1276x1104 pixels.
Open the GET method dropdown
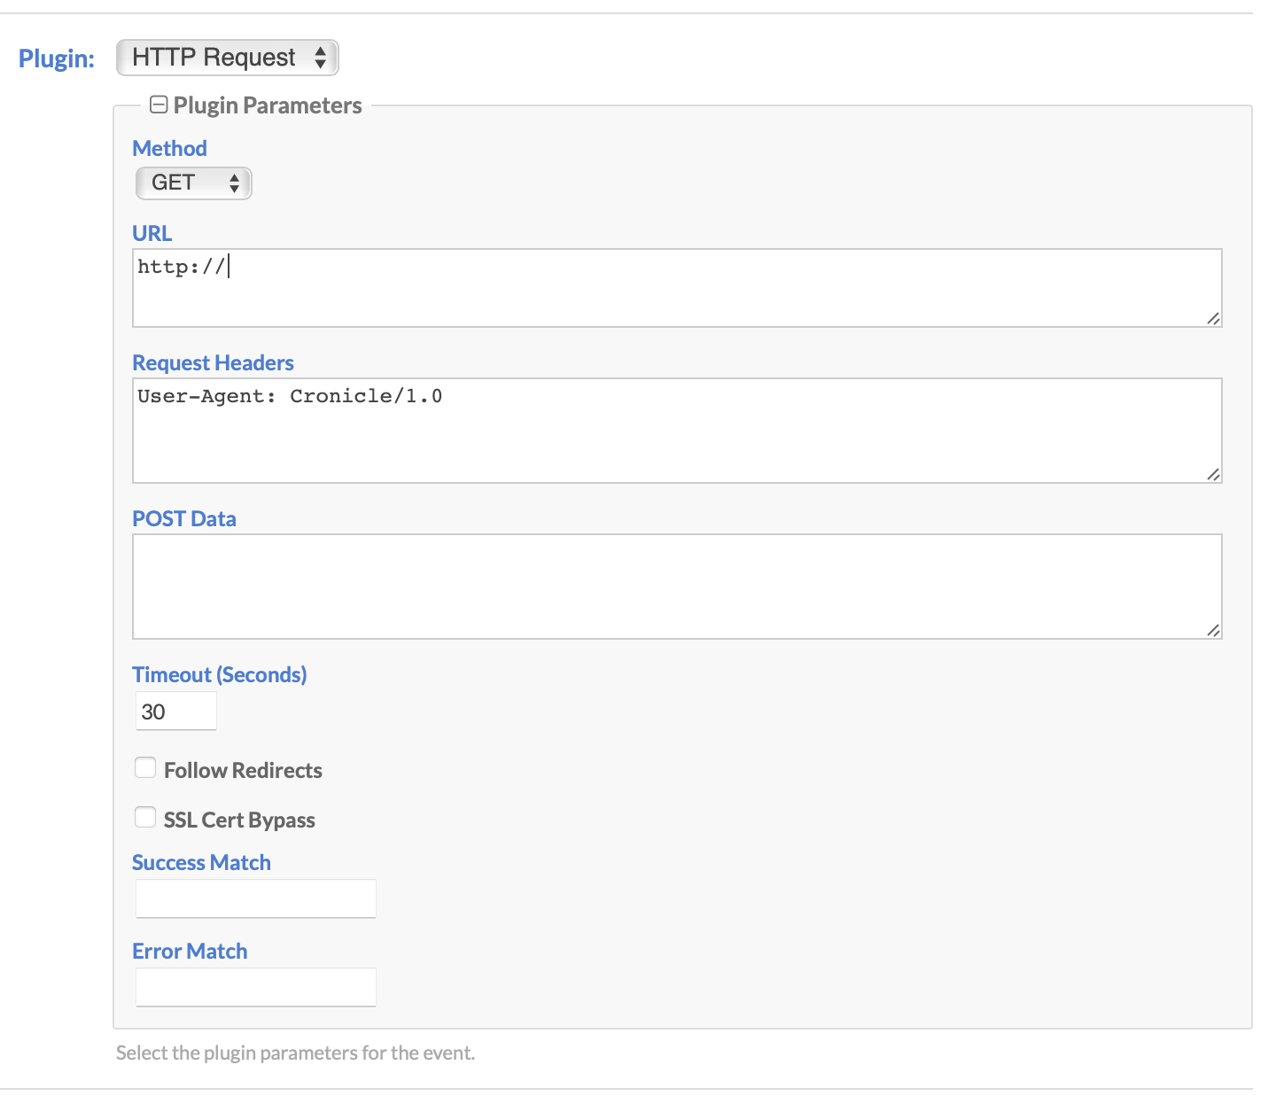(x=194, y=183)
